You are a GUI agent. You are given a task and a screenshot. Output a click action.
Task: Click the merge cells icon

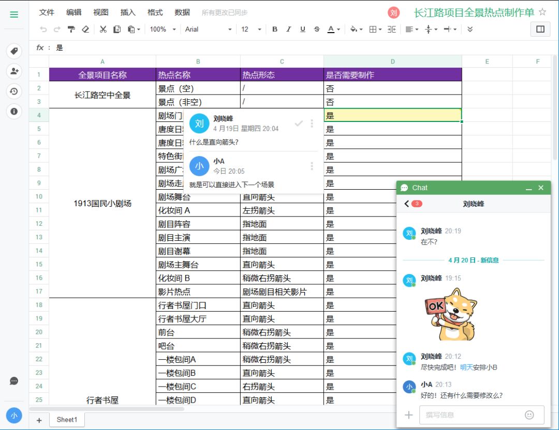tap(392, 29)
